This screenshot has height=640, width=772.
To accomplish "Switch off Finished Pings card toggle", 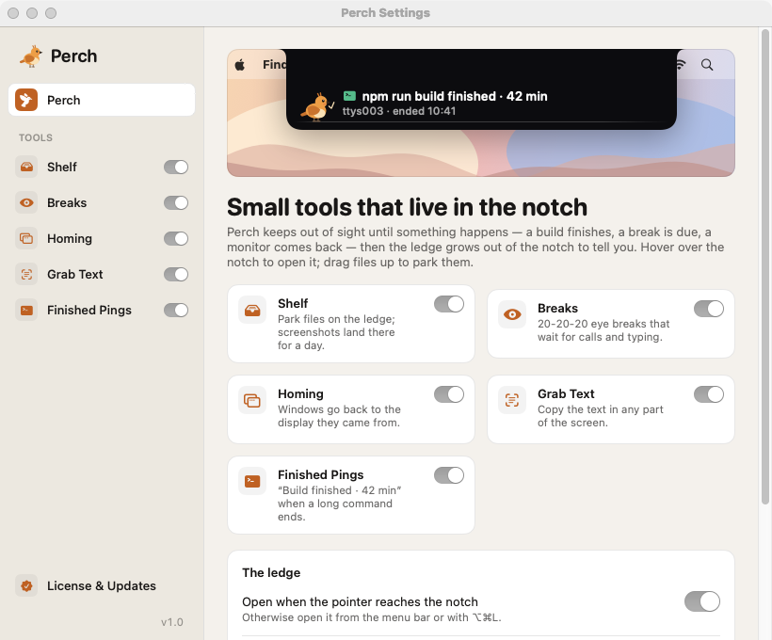I will 449,475.
